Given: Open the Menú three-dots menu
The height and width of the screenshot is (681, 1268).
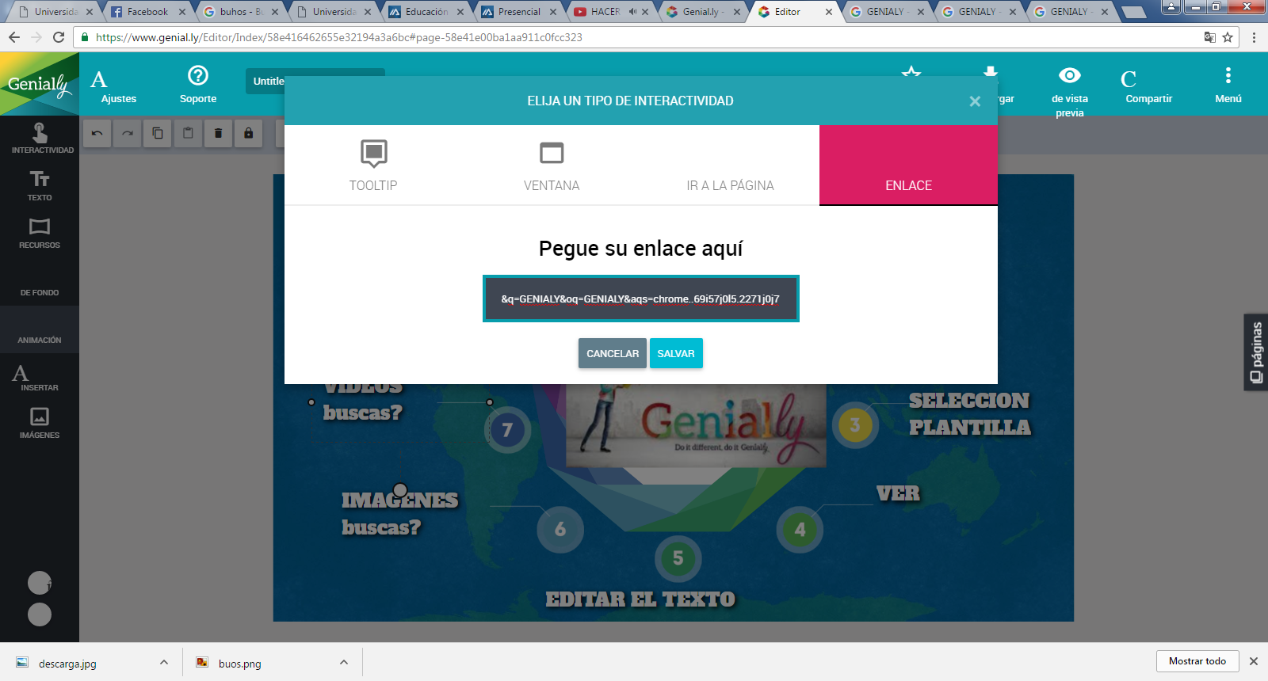Looking at the screenshot, I should coord(1228,86).
